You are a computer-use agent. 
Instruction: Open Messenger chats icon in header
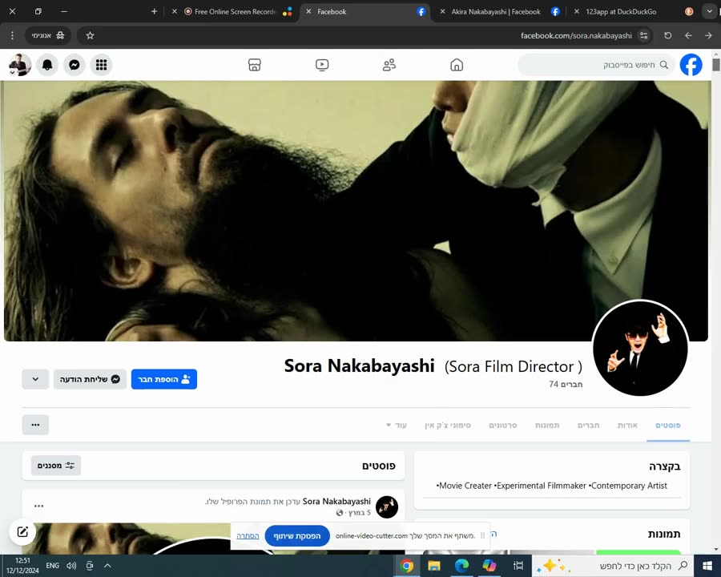click(75, 65)
